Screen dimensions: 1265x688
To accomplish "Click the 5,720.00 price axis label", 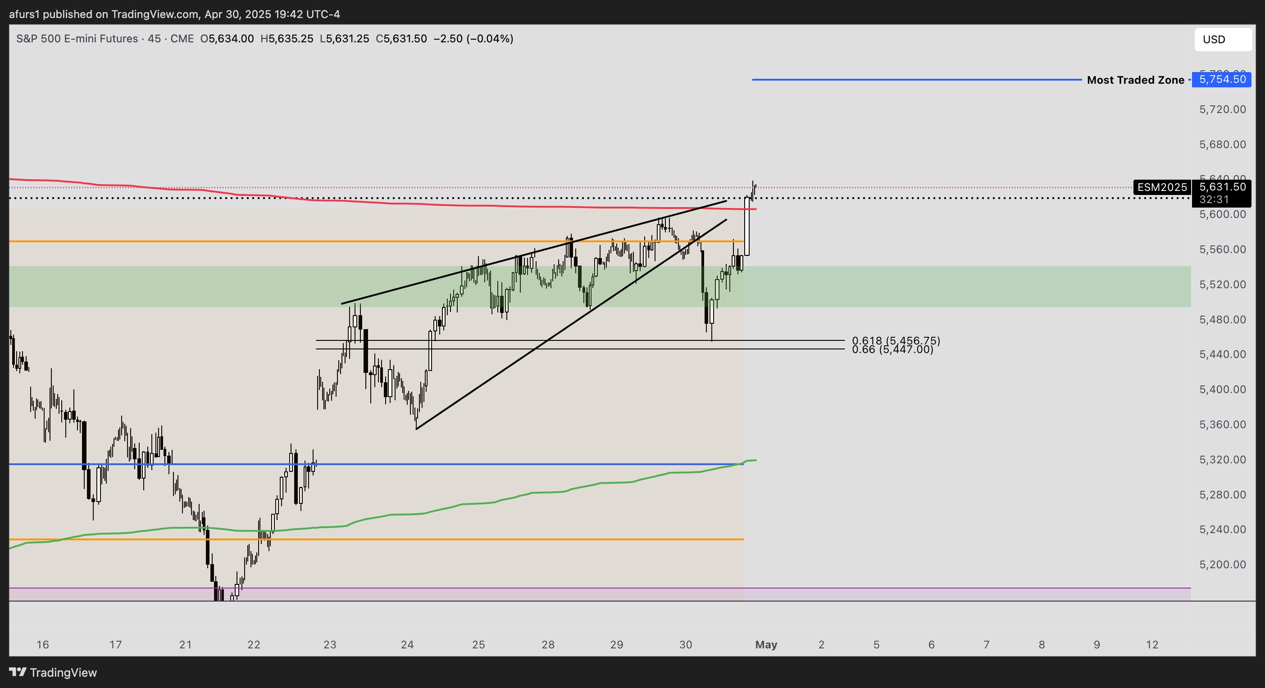I will (x=1222, y=109).
